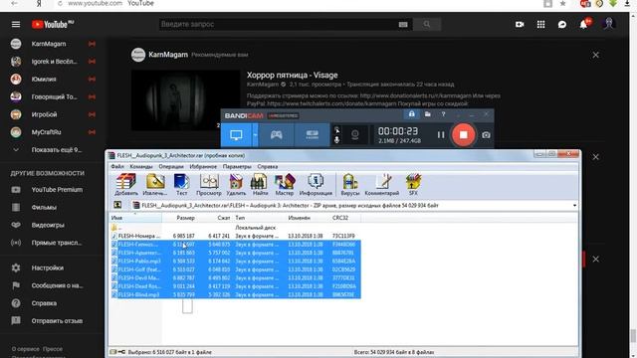Switch Bandicam to game recording mode
The image size is (637, 358).
(x=277, y=135)
